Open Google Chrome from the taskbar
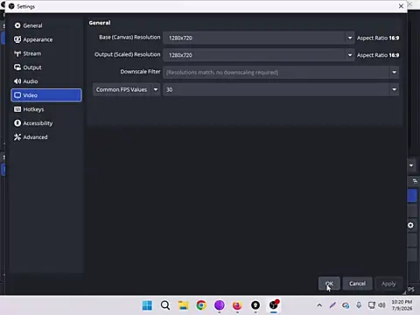Image resolution: width=420 pixels, height=315 pixels. coord(201,305)
